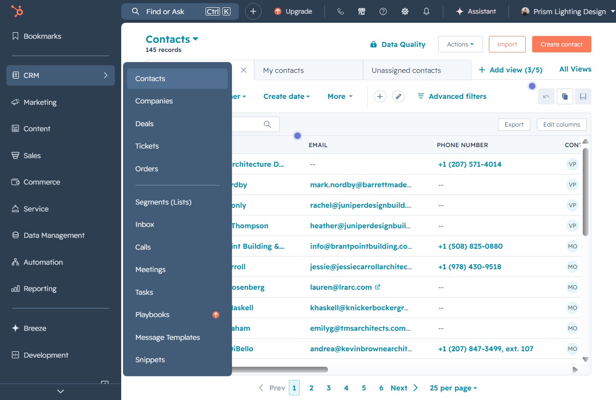Open the settings gear icon

[405, 11]
